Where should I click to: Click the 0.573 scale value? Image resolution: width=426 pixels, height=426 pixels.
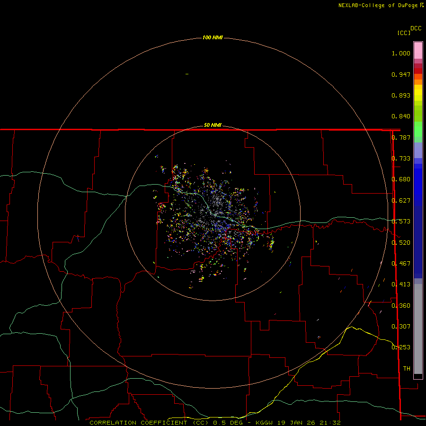pyautogui.click(x=401, y=222)
